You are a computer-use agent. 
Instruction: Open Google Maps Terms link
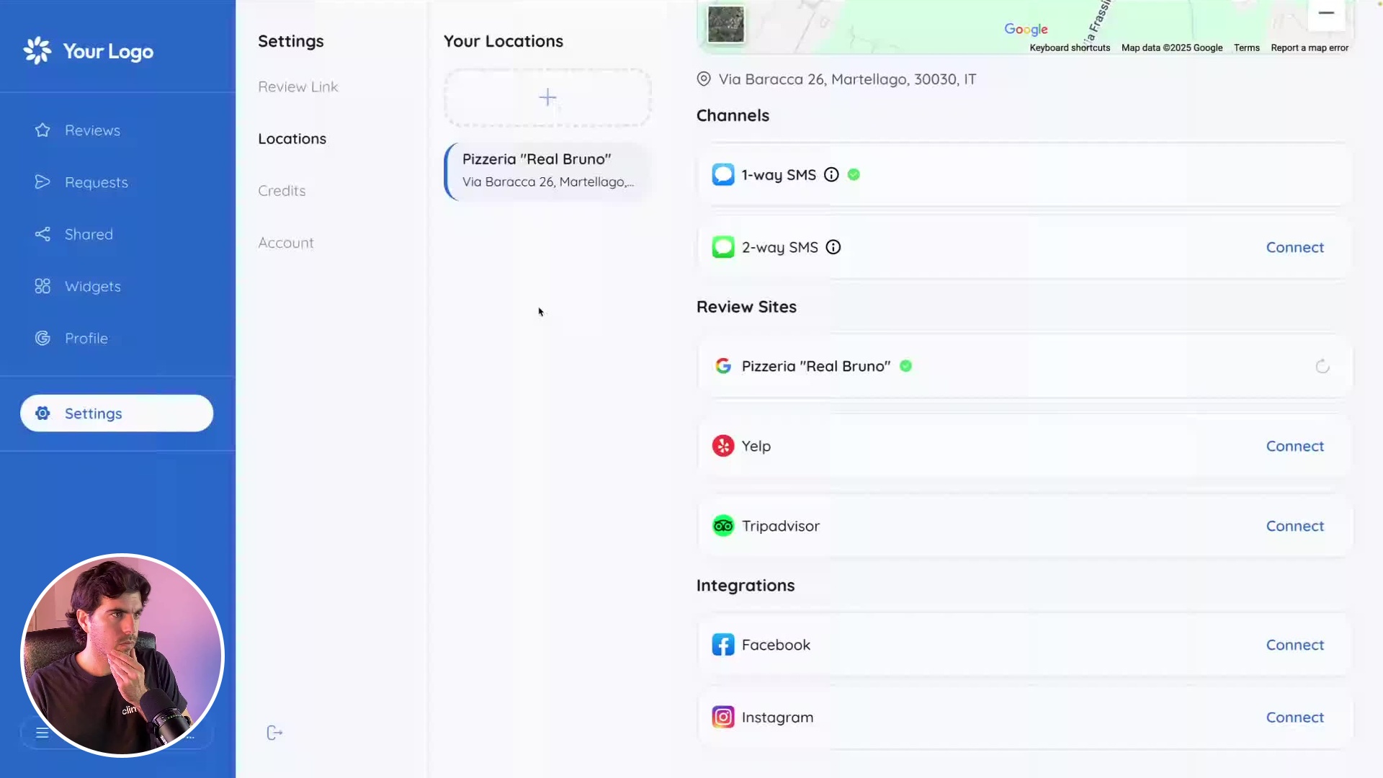pos(1246,48)
